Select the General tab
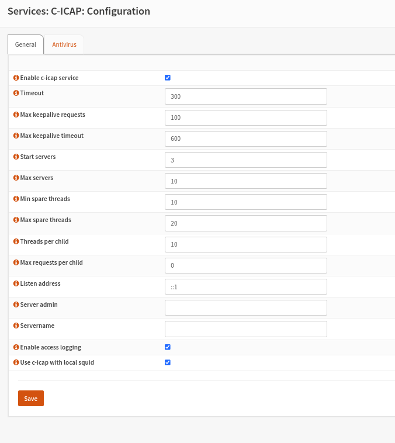The width and height of the screenshot is (395, 443). (x=26, y=44)
